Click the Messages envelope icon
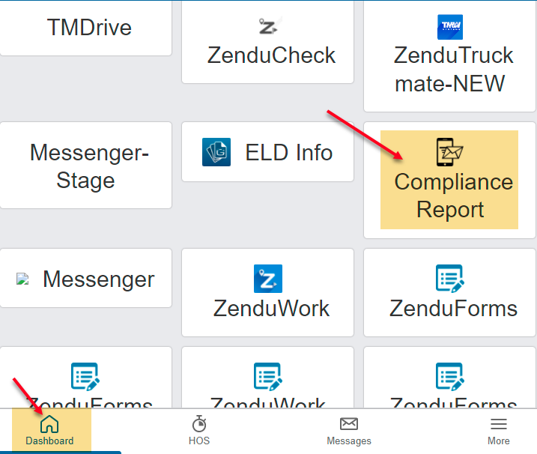 click(x=349, y=424)
